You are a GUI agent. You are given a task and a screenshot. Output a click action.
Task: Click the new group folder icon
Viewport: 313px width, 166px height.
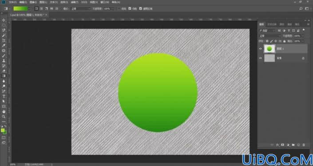tap(293, 145)
